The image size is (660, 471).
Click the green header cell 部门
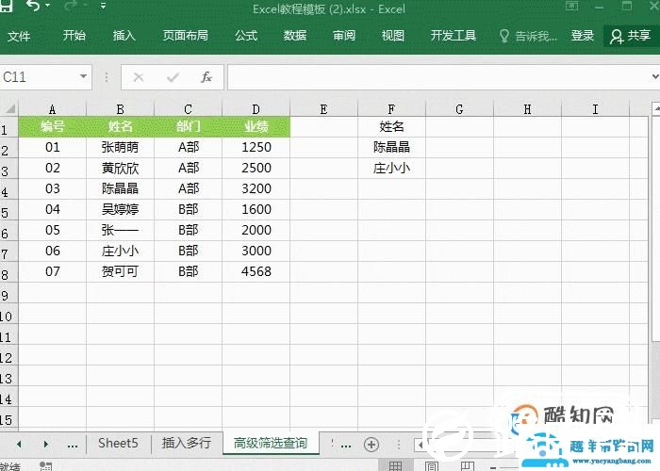click(x=189, y=126)
